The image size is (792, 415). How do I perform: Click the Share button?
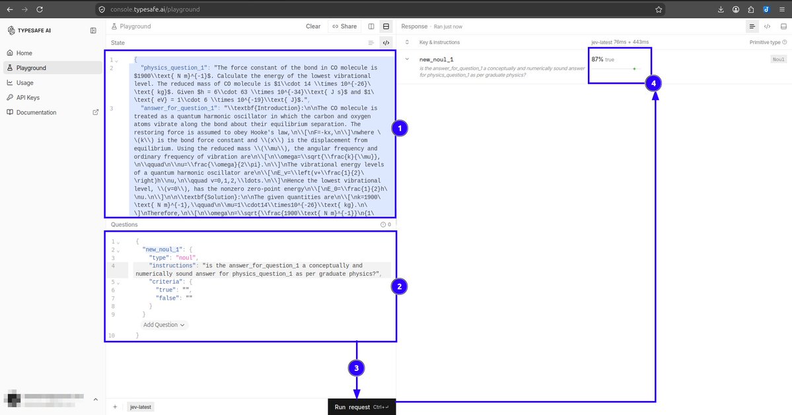(345, 26)
